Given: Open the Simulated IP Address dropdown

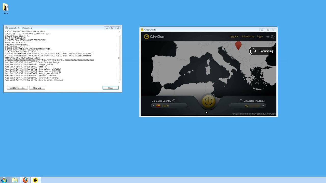Looking at the screenshot, I should [247, 105].
